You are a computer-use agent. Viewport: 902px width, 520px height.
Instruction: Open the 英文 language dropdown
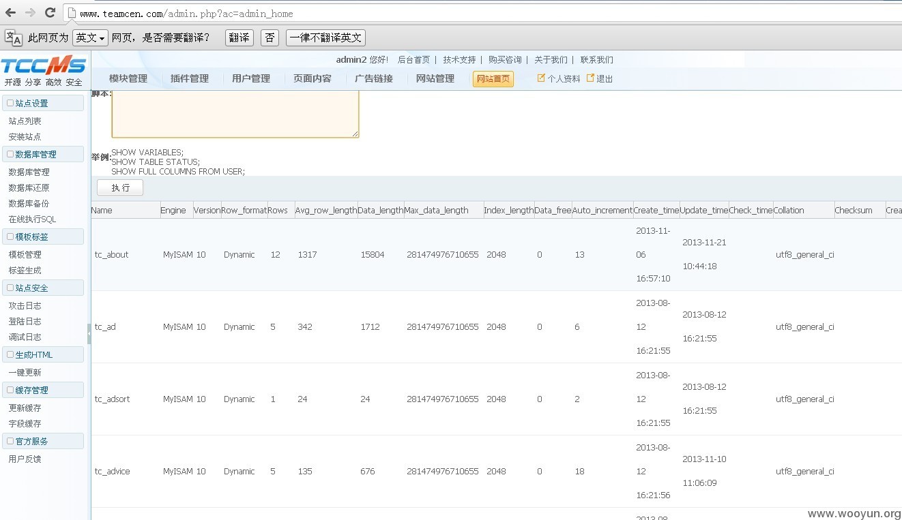[90, 37]
